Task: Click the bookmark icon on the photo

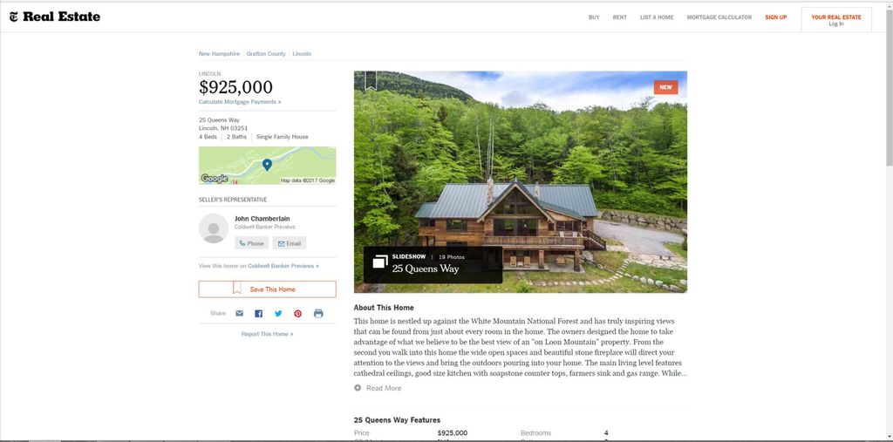Action: click(x=371, y=81)
